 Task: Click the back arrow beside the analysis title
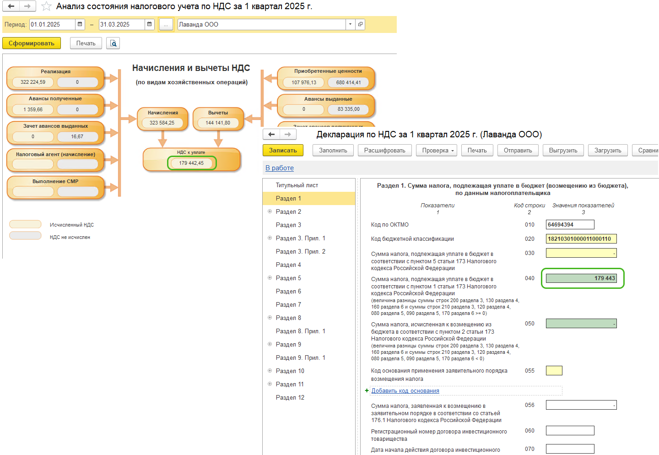(x=11, y=6)
